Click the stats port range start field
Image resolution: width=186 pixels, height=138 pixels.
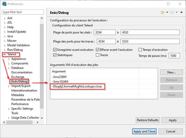(x=105, y=32)
